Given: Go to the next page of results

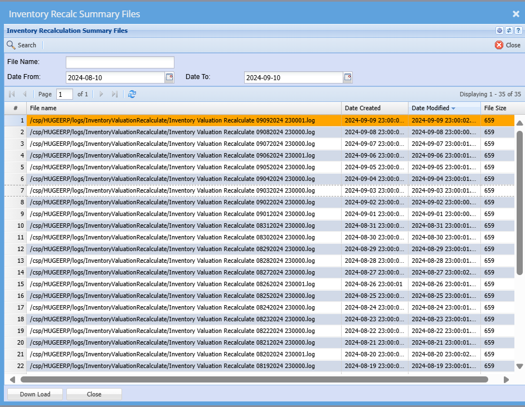Looking at the screenshot, I should tap(101, 94).
